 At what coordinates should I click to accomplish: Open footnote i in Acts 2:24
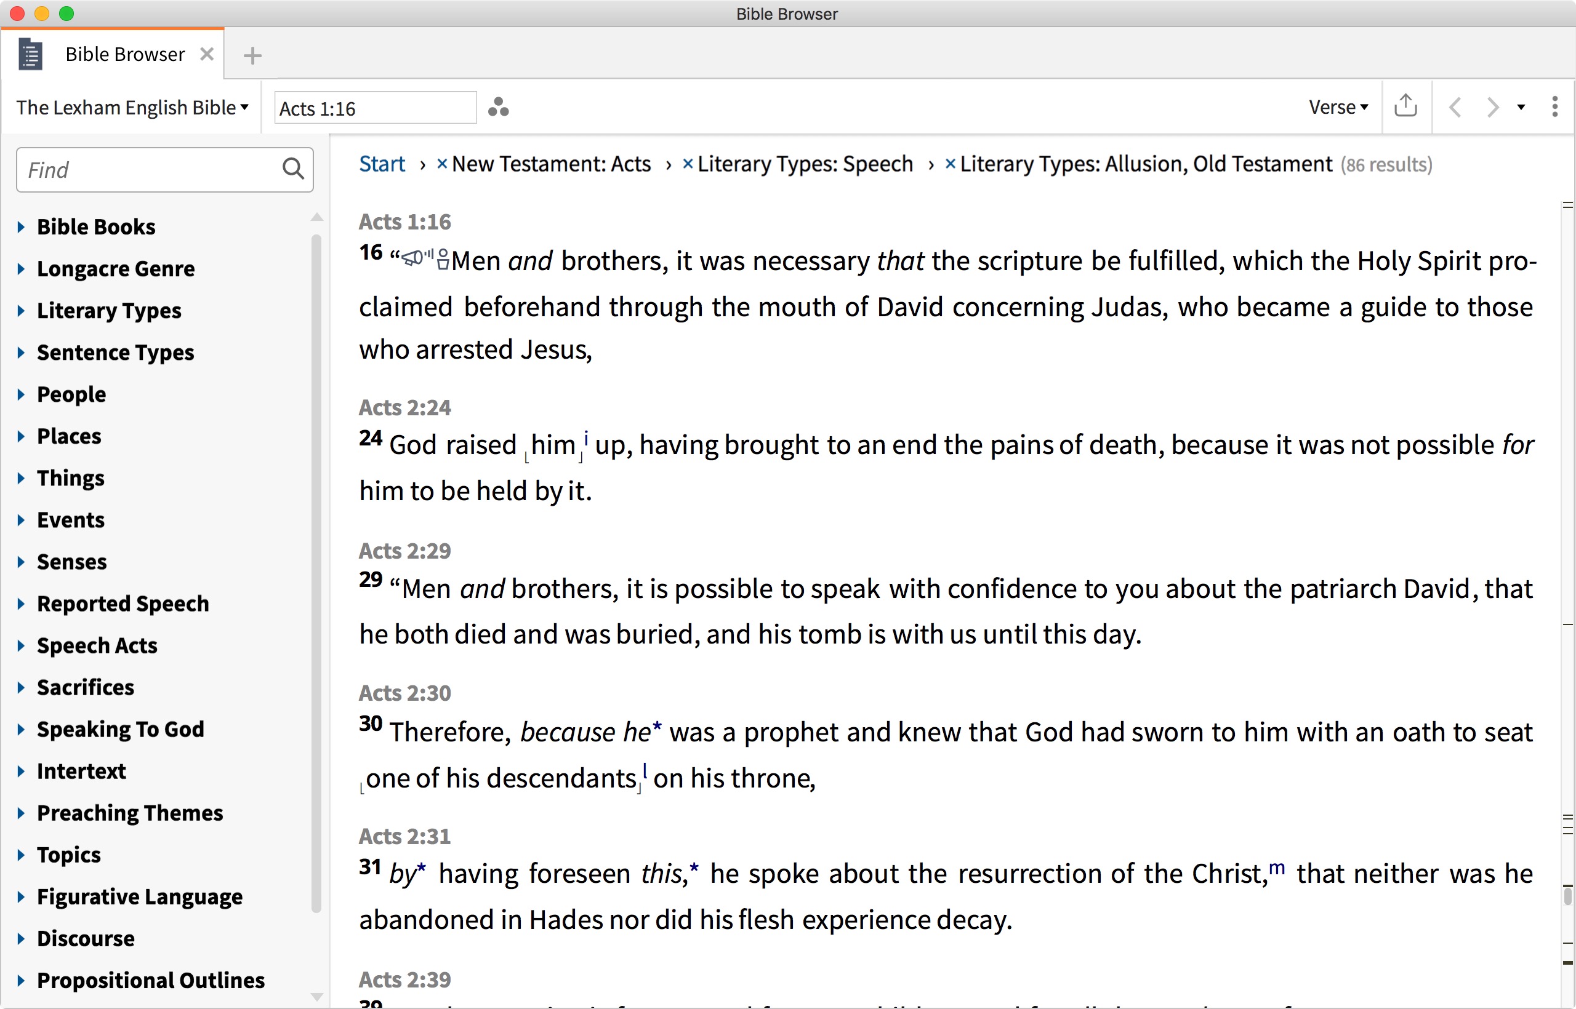pyautogui.click(x=586, y=437)
